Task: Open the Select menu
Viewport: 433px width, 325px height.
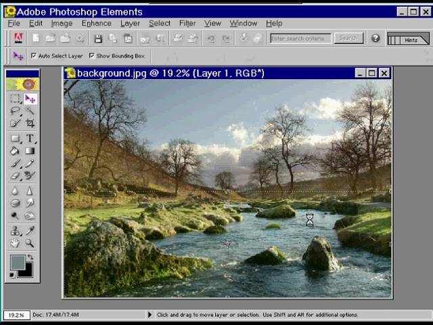Action: 160,23
